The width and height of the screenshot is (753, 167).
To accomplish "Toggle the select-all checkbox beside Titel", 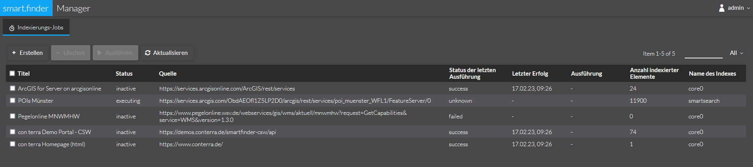I will tap(12, 73).
